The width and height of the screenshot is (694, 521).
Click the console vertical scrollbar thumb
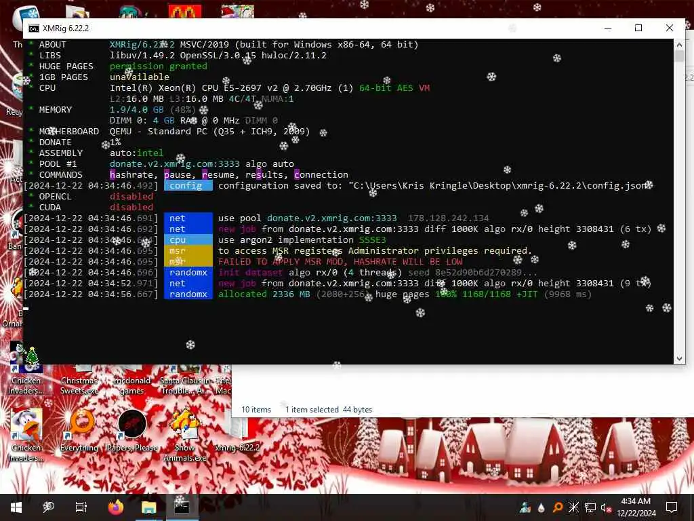[x=679, y=56]
